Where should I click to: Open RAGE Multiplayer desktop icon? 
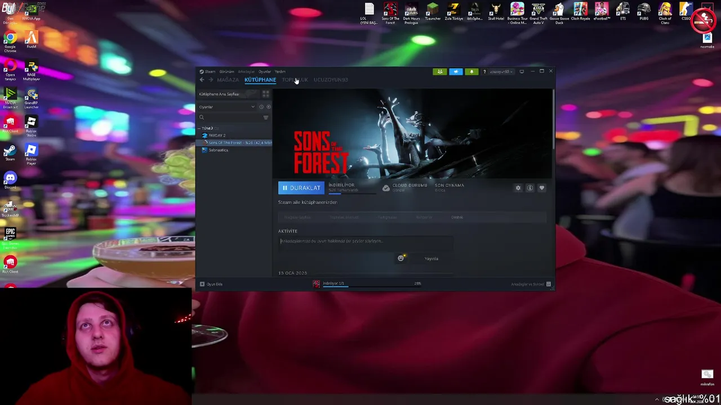[32, 71]
